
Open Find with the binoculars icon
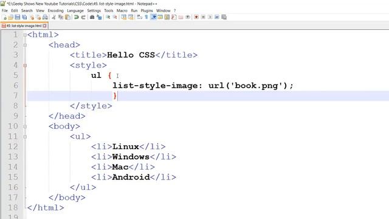click(x=92, y=17)
